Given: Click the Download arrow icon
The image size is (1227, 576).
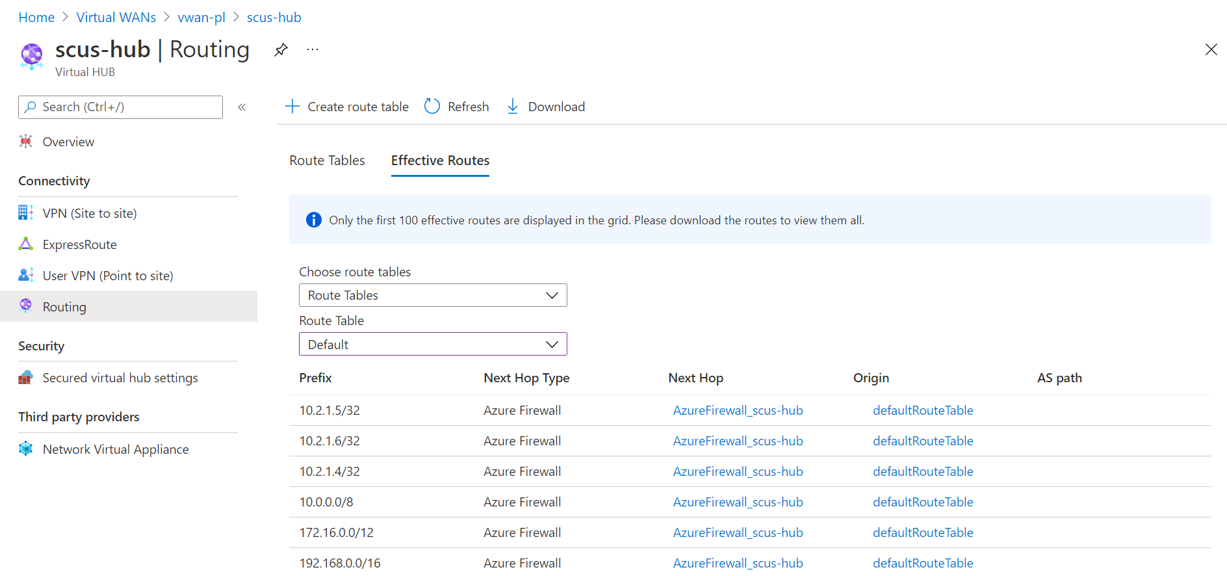Looking at the screenshot, I should [513, 107].
